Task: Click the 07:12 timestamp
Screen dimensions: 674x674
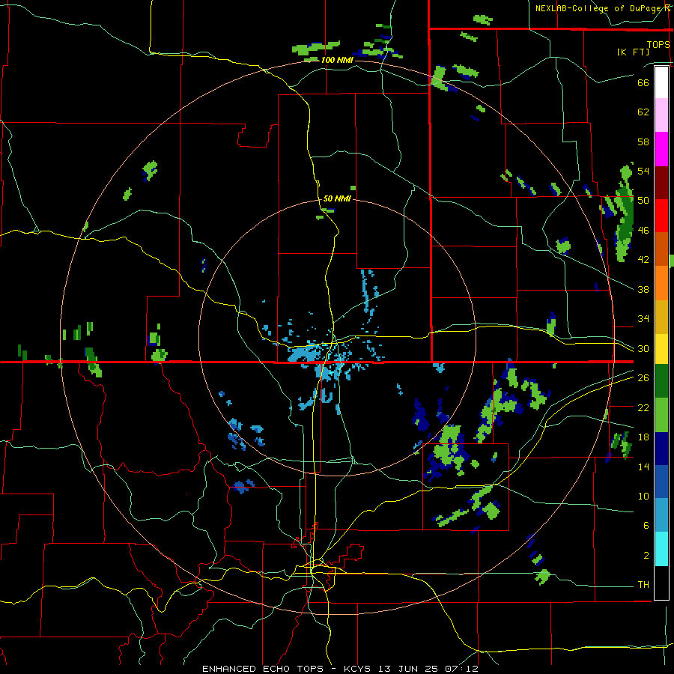Action: click(x=463, y=669)
